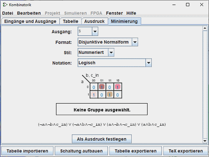This screenshot has width=209, height=157.
Task: Select tan Karnaugh cell a=1, bc=11
Action: (x=110, y=94)
